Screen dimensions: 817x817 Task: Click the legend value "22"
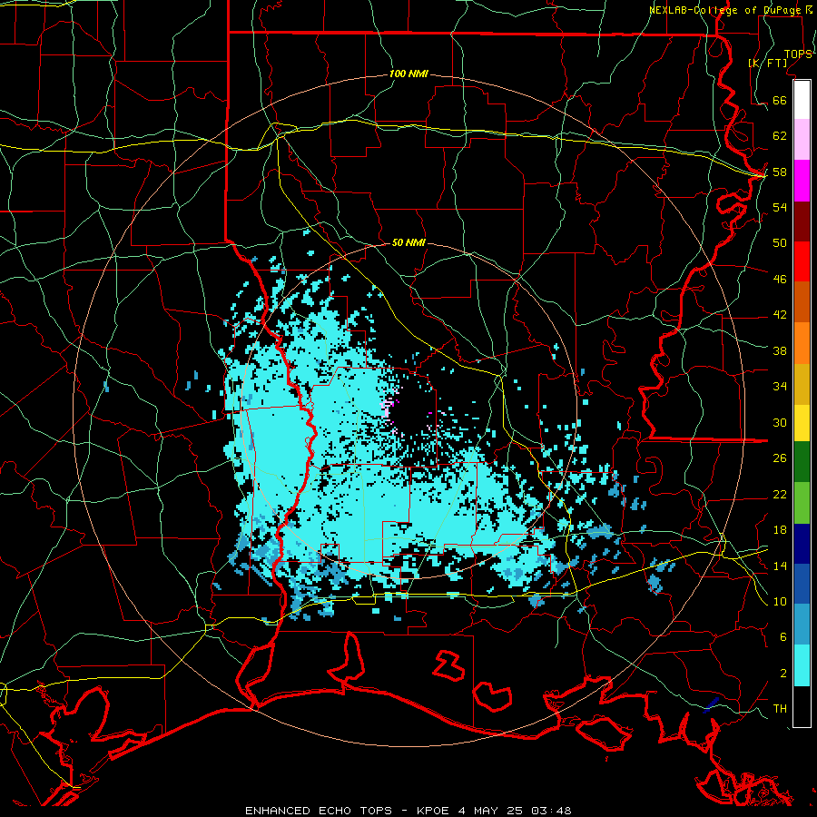[x=780, y=494]
